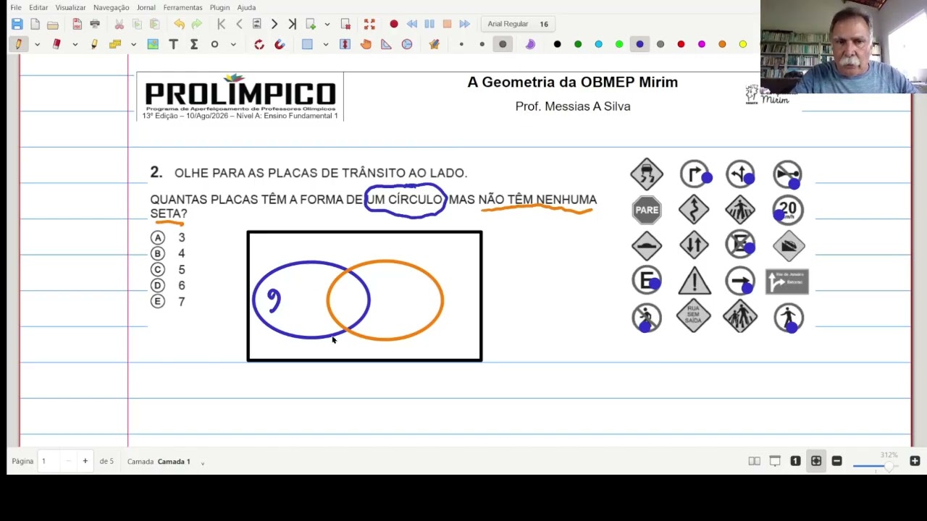927x521 pixels.
Task: Toggle the fill shape option
Action: 530,44
